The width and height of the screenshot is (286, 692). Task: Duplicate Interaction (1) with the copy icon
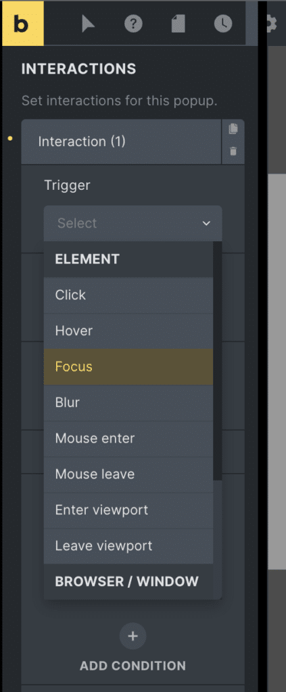pos(233,129)
